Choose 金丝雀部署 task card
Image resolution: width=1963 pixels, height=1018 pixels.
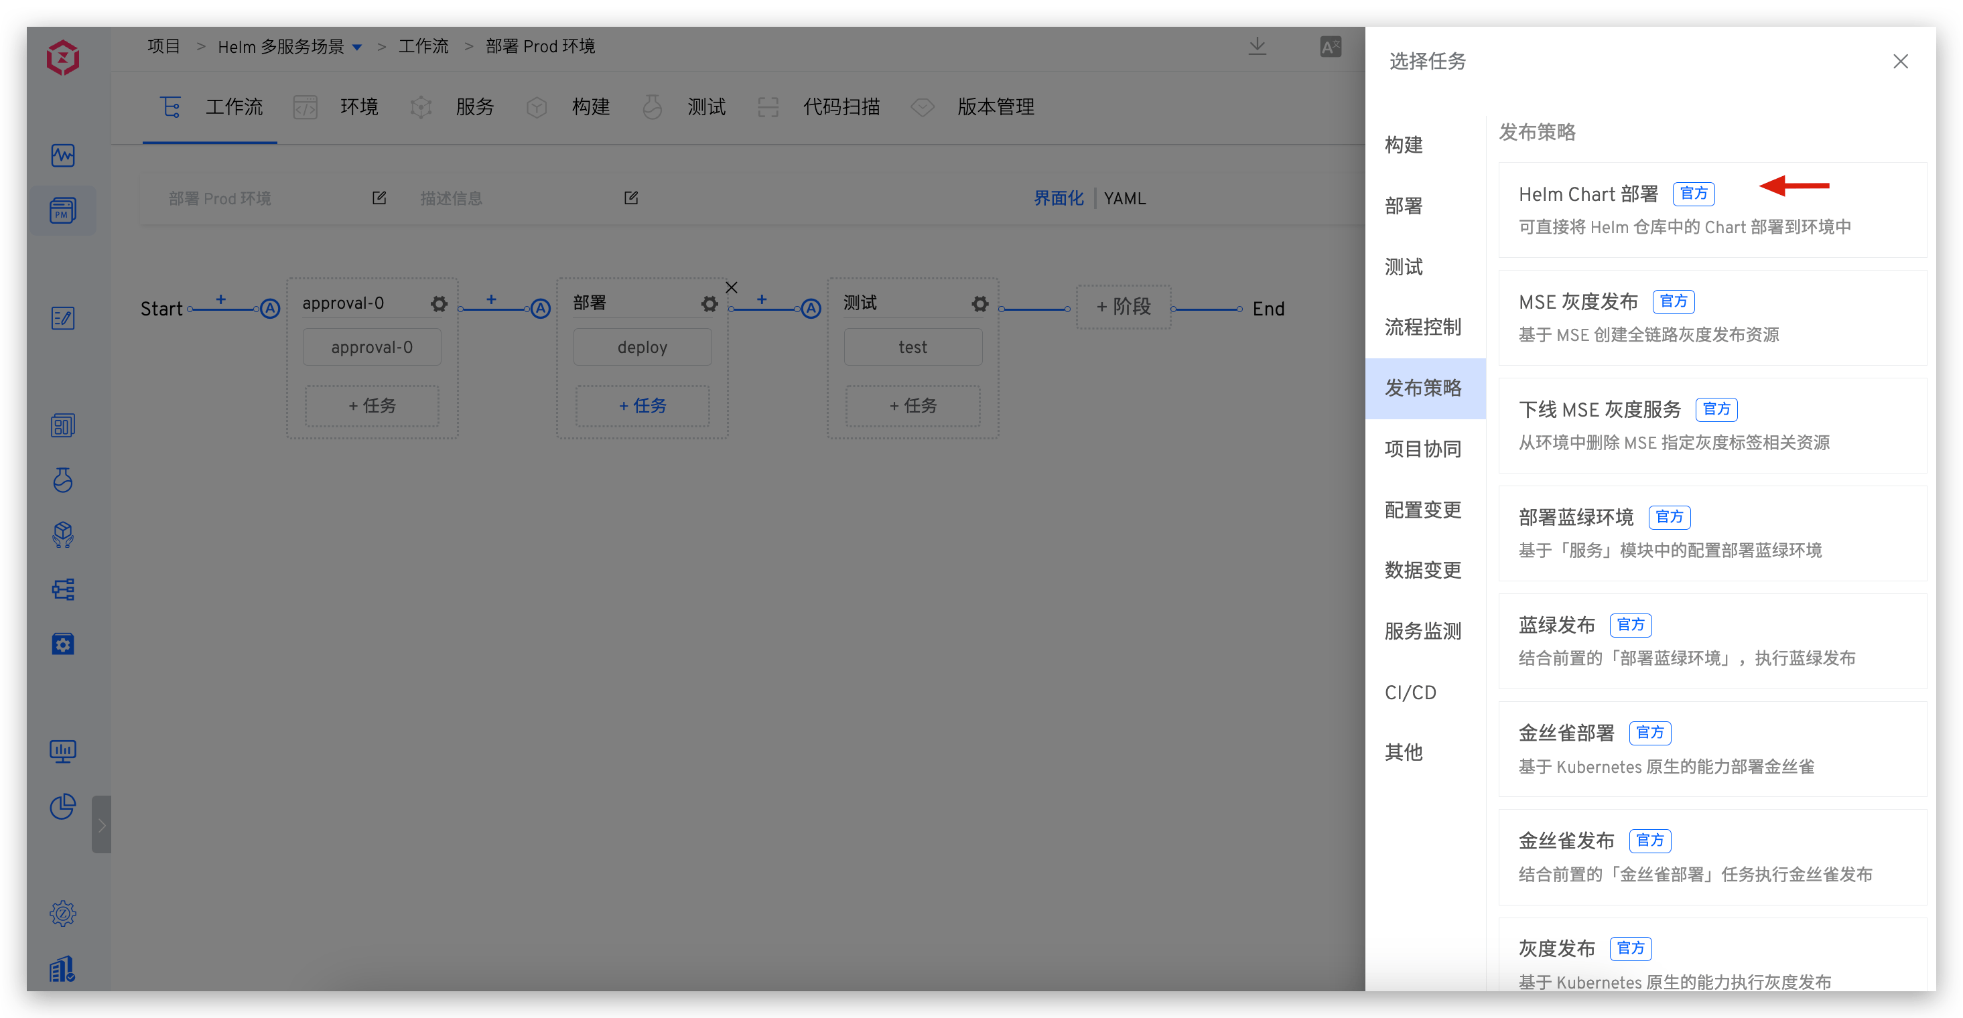point(1712,748)
